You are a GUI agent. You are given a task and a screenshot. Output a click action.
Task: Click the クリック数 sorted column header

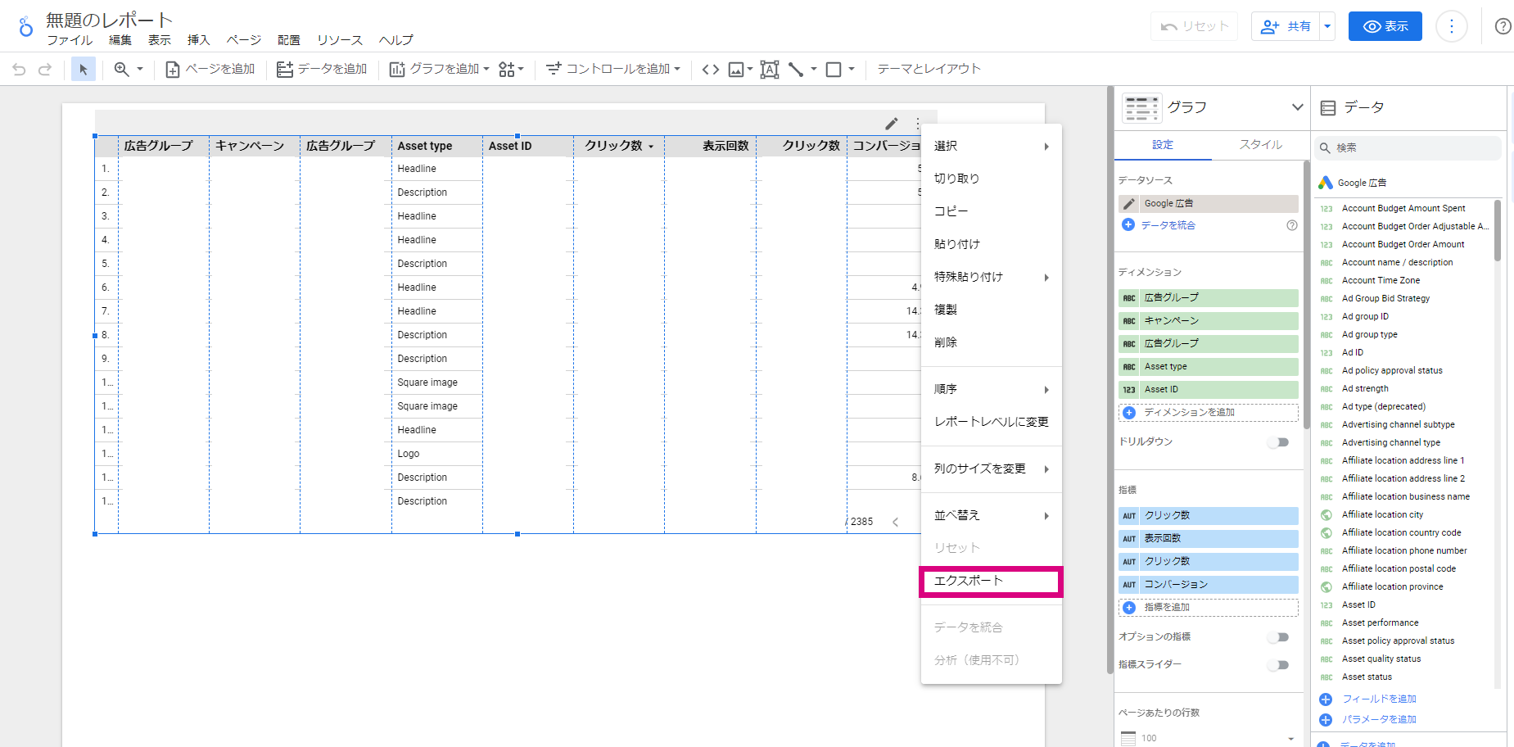click(618, 147)
